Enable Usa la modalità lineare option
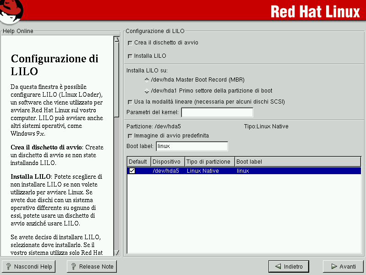366x275 pixels. pos(130,102)
